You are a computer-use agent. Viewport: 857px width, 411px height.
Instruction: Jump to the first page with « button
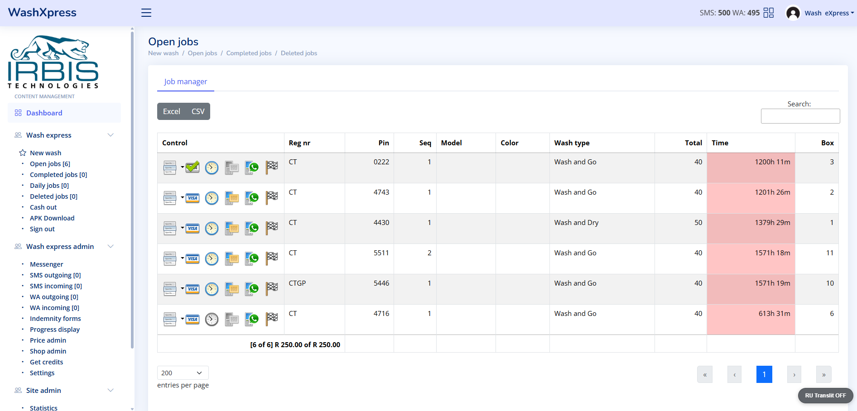point(705,374)
